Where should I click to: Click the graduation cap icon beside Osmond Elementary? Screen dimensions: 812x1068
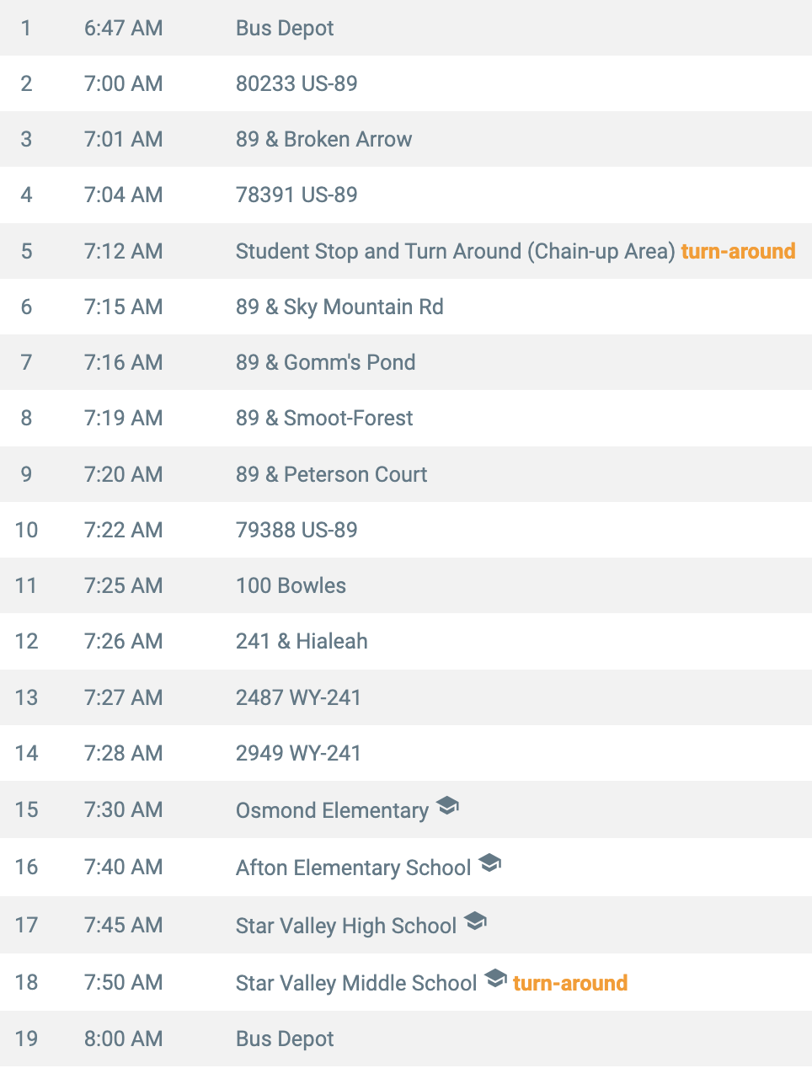447,806
